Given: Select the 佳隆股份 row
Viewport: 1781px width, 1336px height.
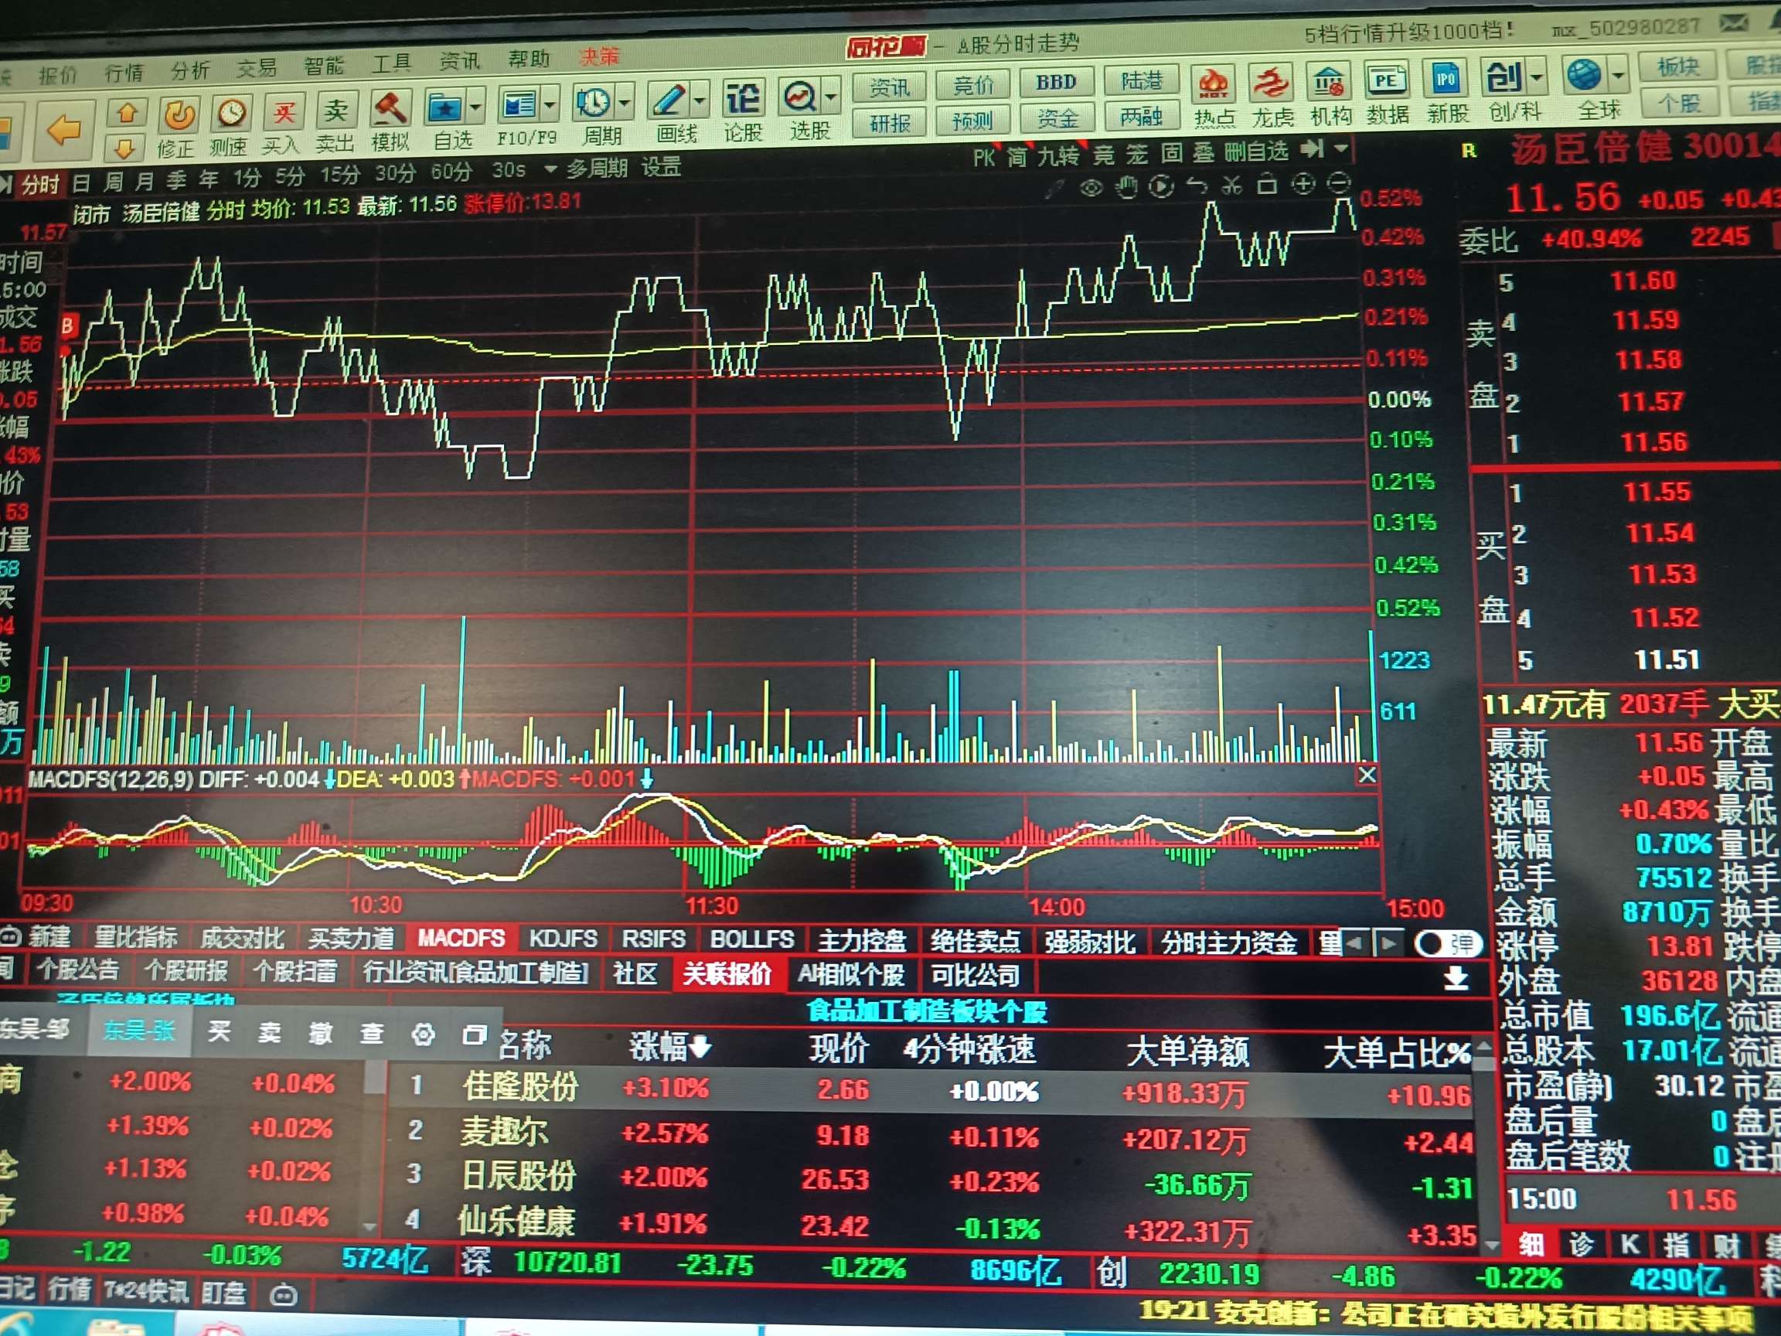Looking at the screenshot, I should tap(931, 1090).
